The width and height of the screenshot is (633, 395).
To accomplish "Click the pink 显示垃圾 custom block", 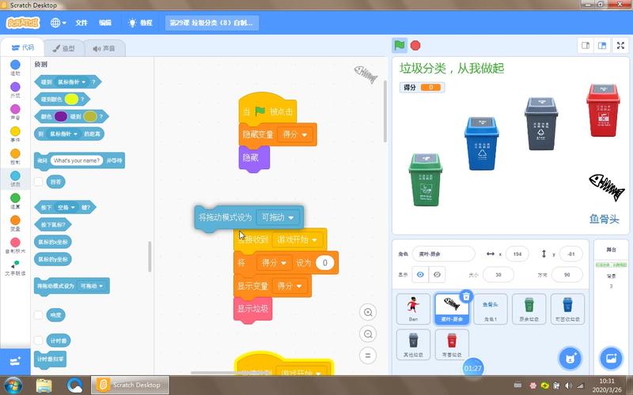I will [x=252, y=309].
